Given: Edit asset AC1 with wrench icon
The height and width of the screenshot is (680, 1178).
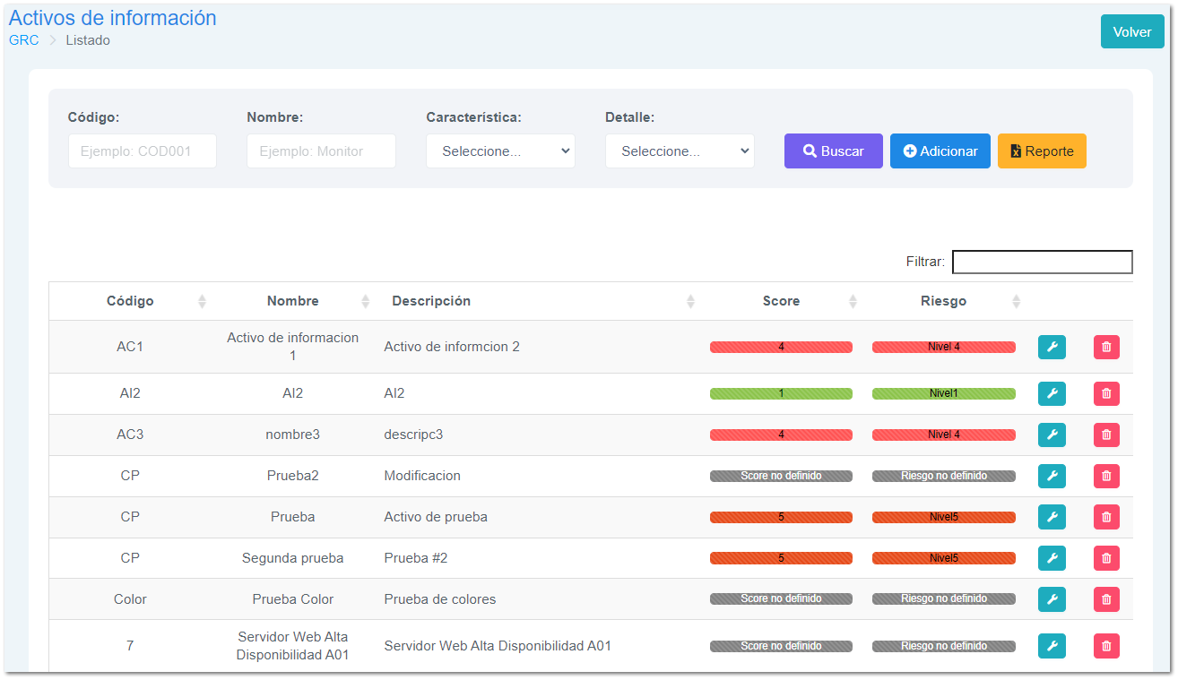Looking at the screenshot, I should (1052, 347).
